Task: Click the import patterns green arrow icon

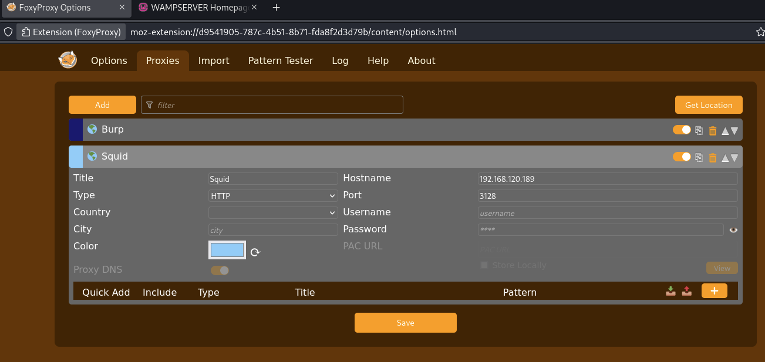Action: [x=670, y=291]
